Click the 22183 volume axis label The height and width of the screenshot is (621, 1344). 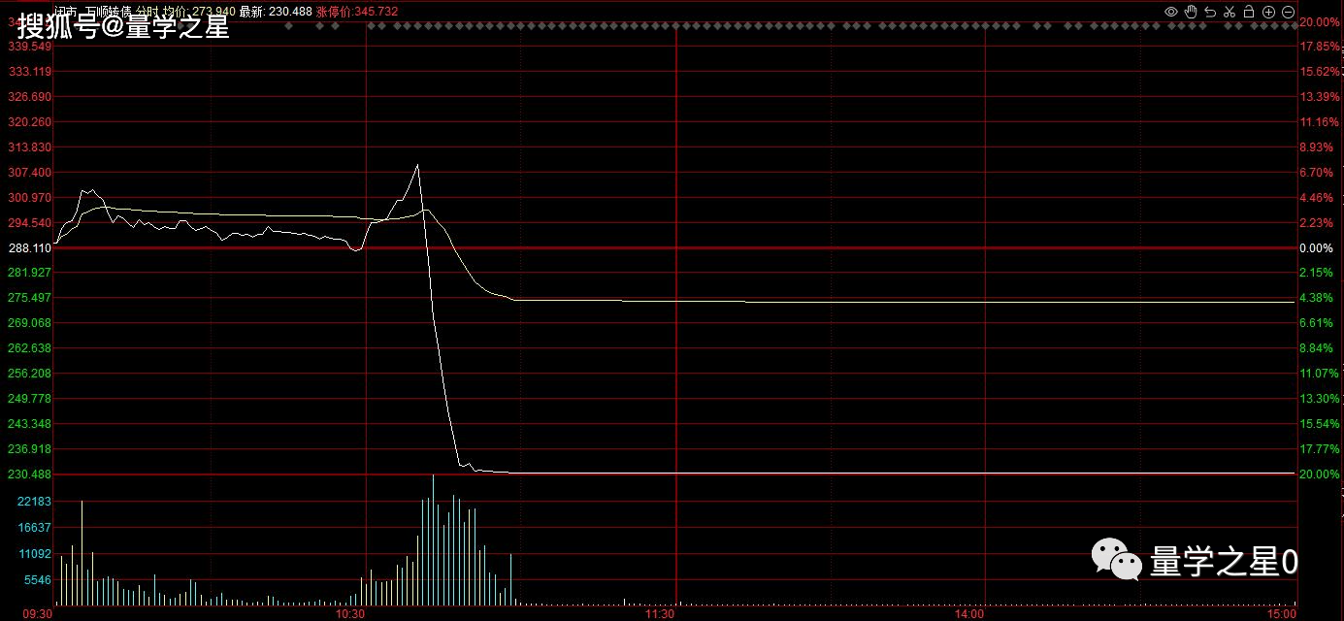pos(34,501)
